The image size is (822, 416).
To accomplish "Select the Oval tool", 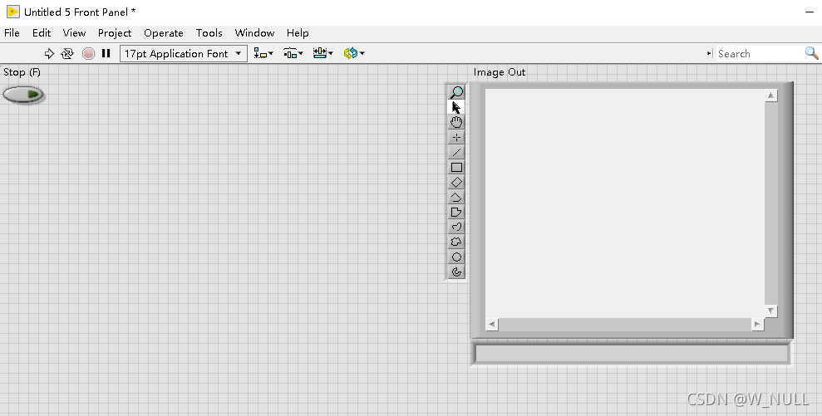I will [456, 257].
